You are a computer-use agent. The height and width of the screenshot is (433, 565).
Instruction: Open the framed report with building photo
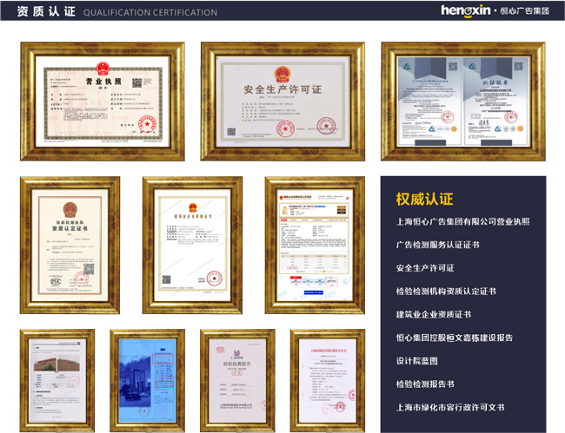57,380
